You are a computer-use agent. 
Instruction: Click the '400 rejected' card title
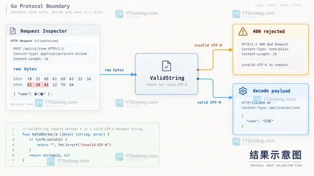(x=268, y=31)
